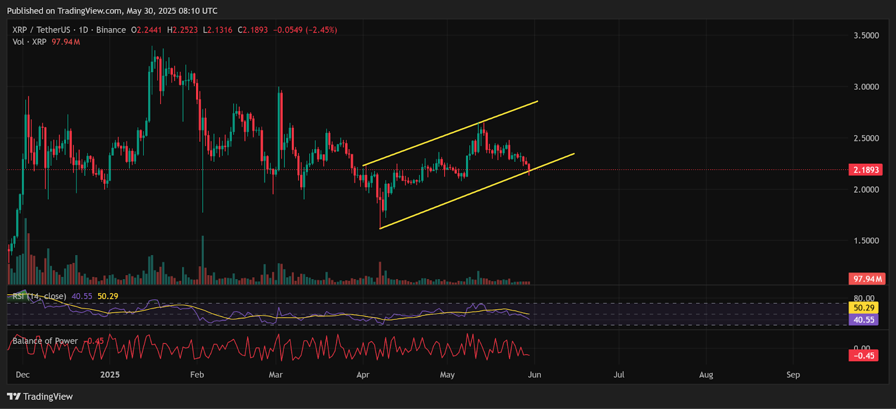Click the published on TradingView.com header text
The height and width of the screenshot is (409, 896).
(x=113, y=11)
